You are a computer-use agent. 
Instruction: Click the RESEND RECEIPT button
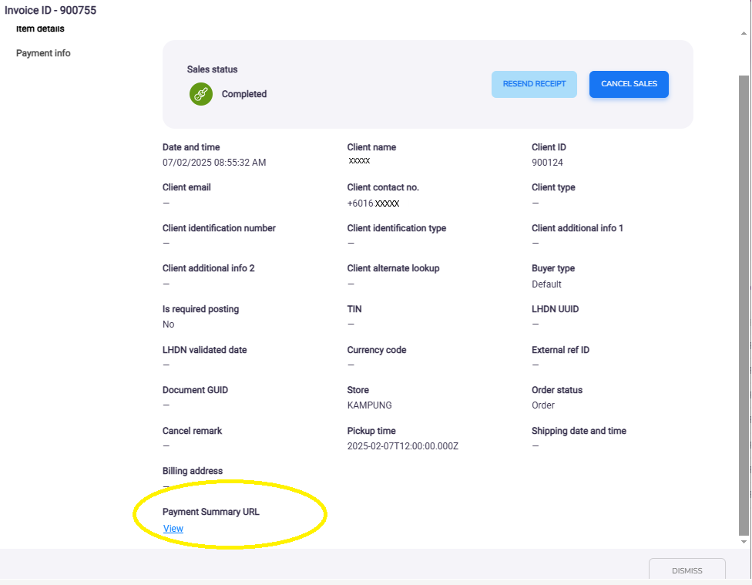click(x=534, y=84)
